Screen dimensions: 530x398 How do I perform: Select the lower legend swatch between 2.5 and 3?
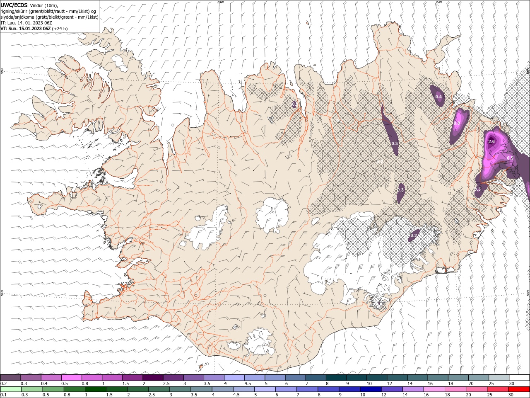click(159, 389)
